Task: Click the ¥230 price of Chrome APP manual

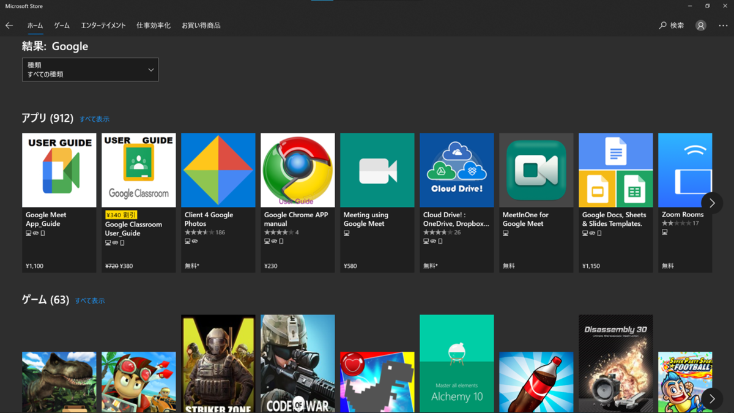Action: (271, 266)
